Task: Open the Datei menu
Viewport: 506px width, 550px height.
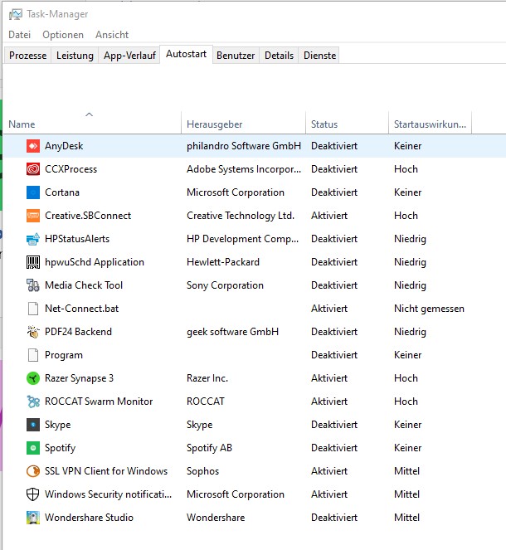Action: (20, 35)
